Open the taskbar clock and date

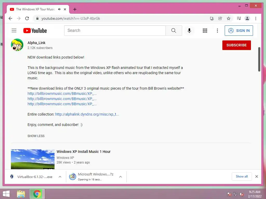(x=255, y=194)
